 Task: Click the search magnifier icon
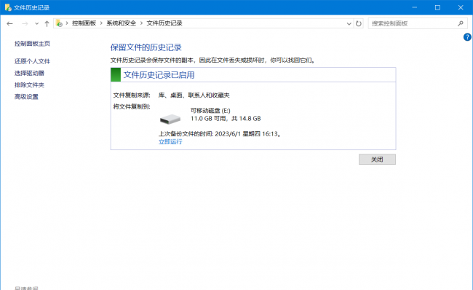tap(461, 23)
